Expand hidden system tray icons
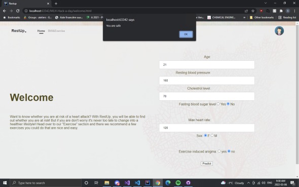Screen dimensions: 299x187 pyautogui.click(x=248, y=183)
